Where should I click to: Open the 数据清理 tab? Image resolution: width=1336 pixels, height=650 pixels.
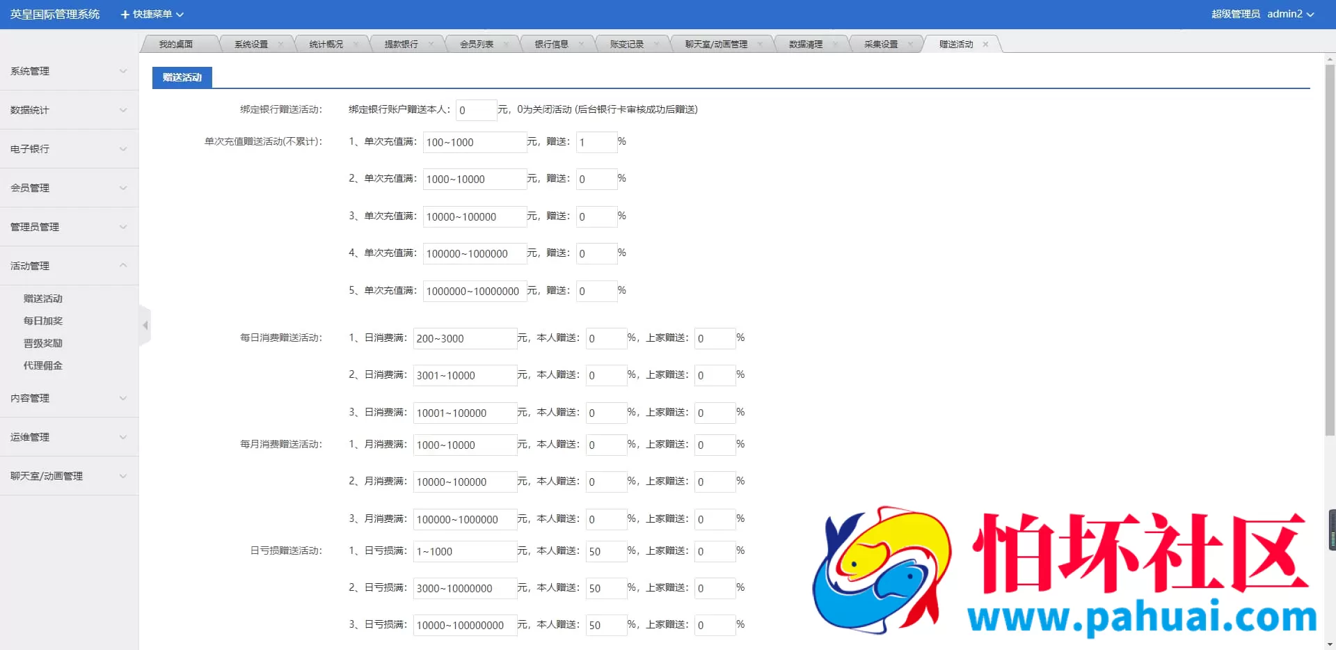pos(806,43)
